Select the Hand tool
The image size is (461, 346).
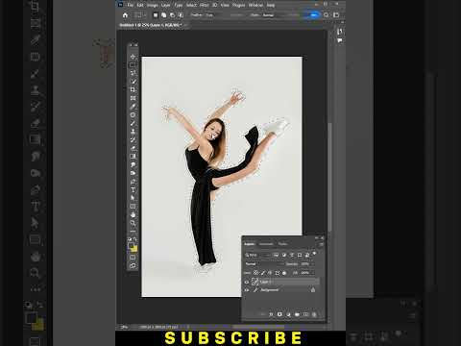pyautogui.click(x=133, y=215)
